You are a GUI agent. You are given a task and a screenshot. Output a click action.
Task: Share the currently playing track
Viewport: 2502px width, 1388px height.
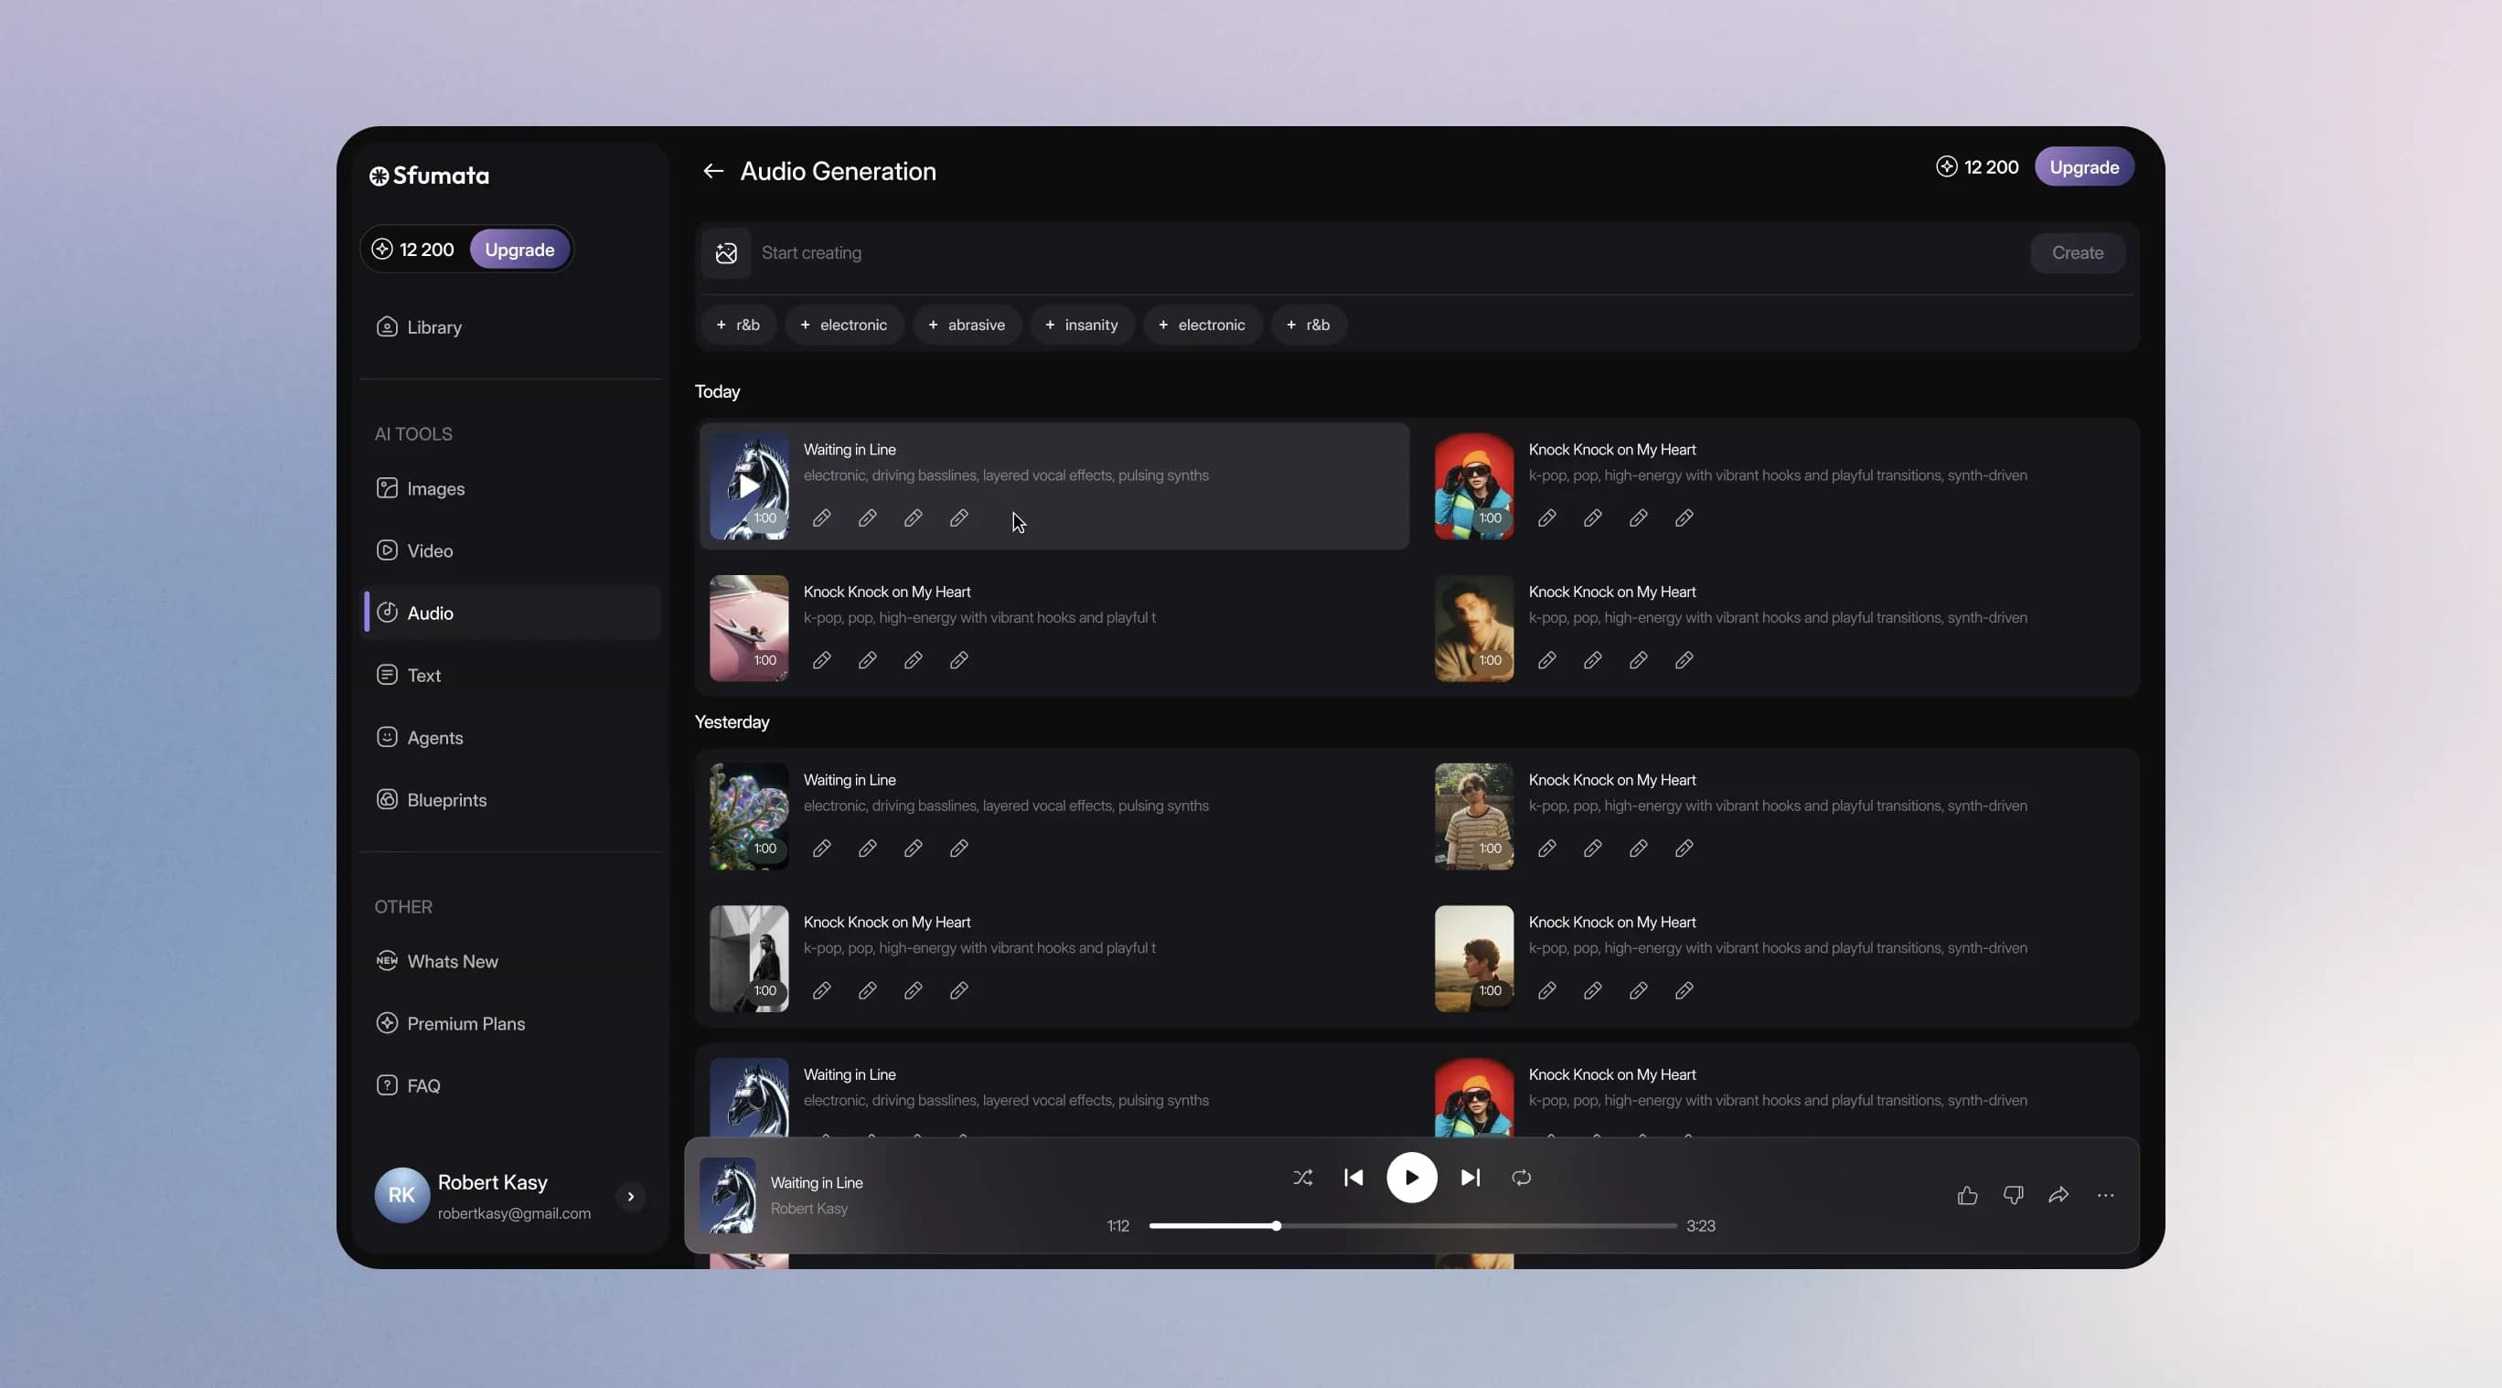2058,1196
